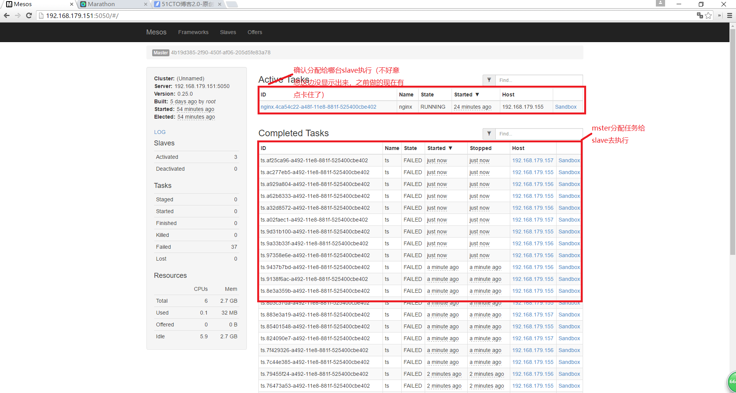Close the Mesos browser tab
Viewport: 736px width, 393px height.
(71, 4)
